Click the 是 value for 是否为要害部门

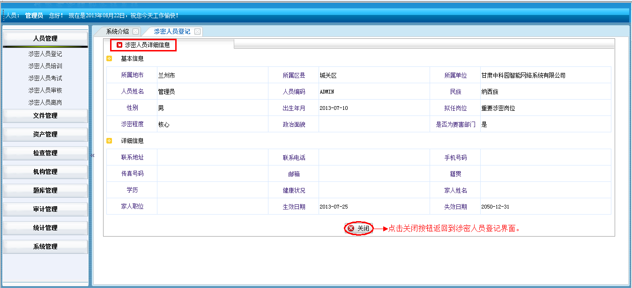pos(484,124)
